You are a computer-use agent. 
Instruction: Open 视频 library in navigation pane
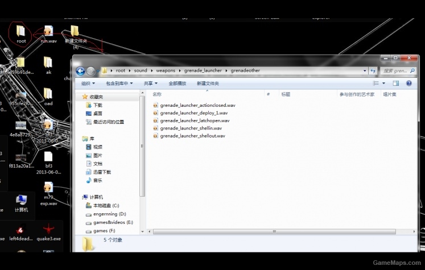(98, 147)
